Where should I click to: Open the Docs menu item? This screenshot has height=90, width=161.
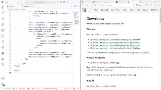point(118,10)
